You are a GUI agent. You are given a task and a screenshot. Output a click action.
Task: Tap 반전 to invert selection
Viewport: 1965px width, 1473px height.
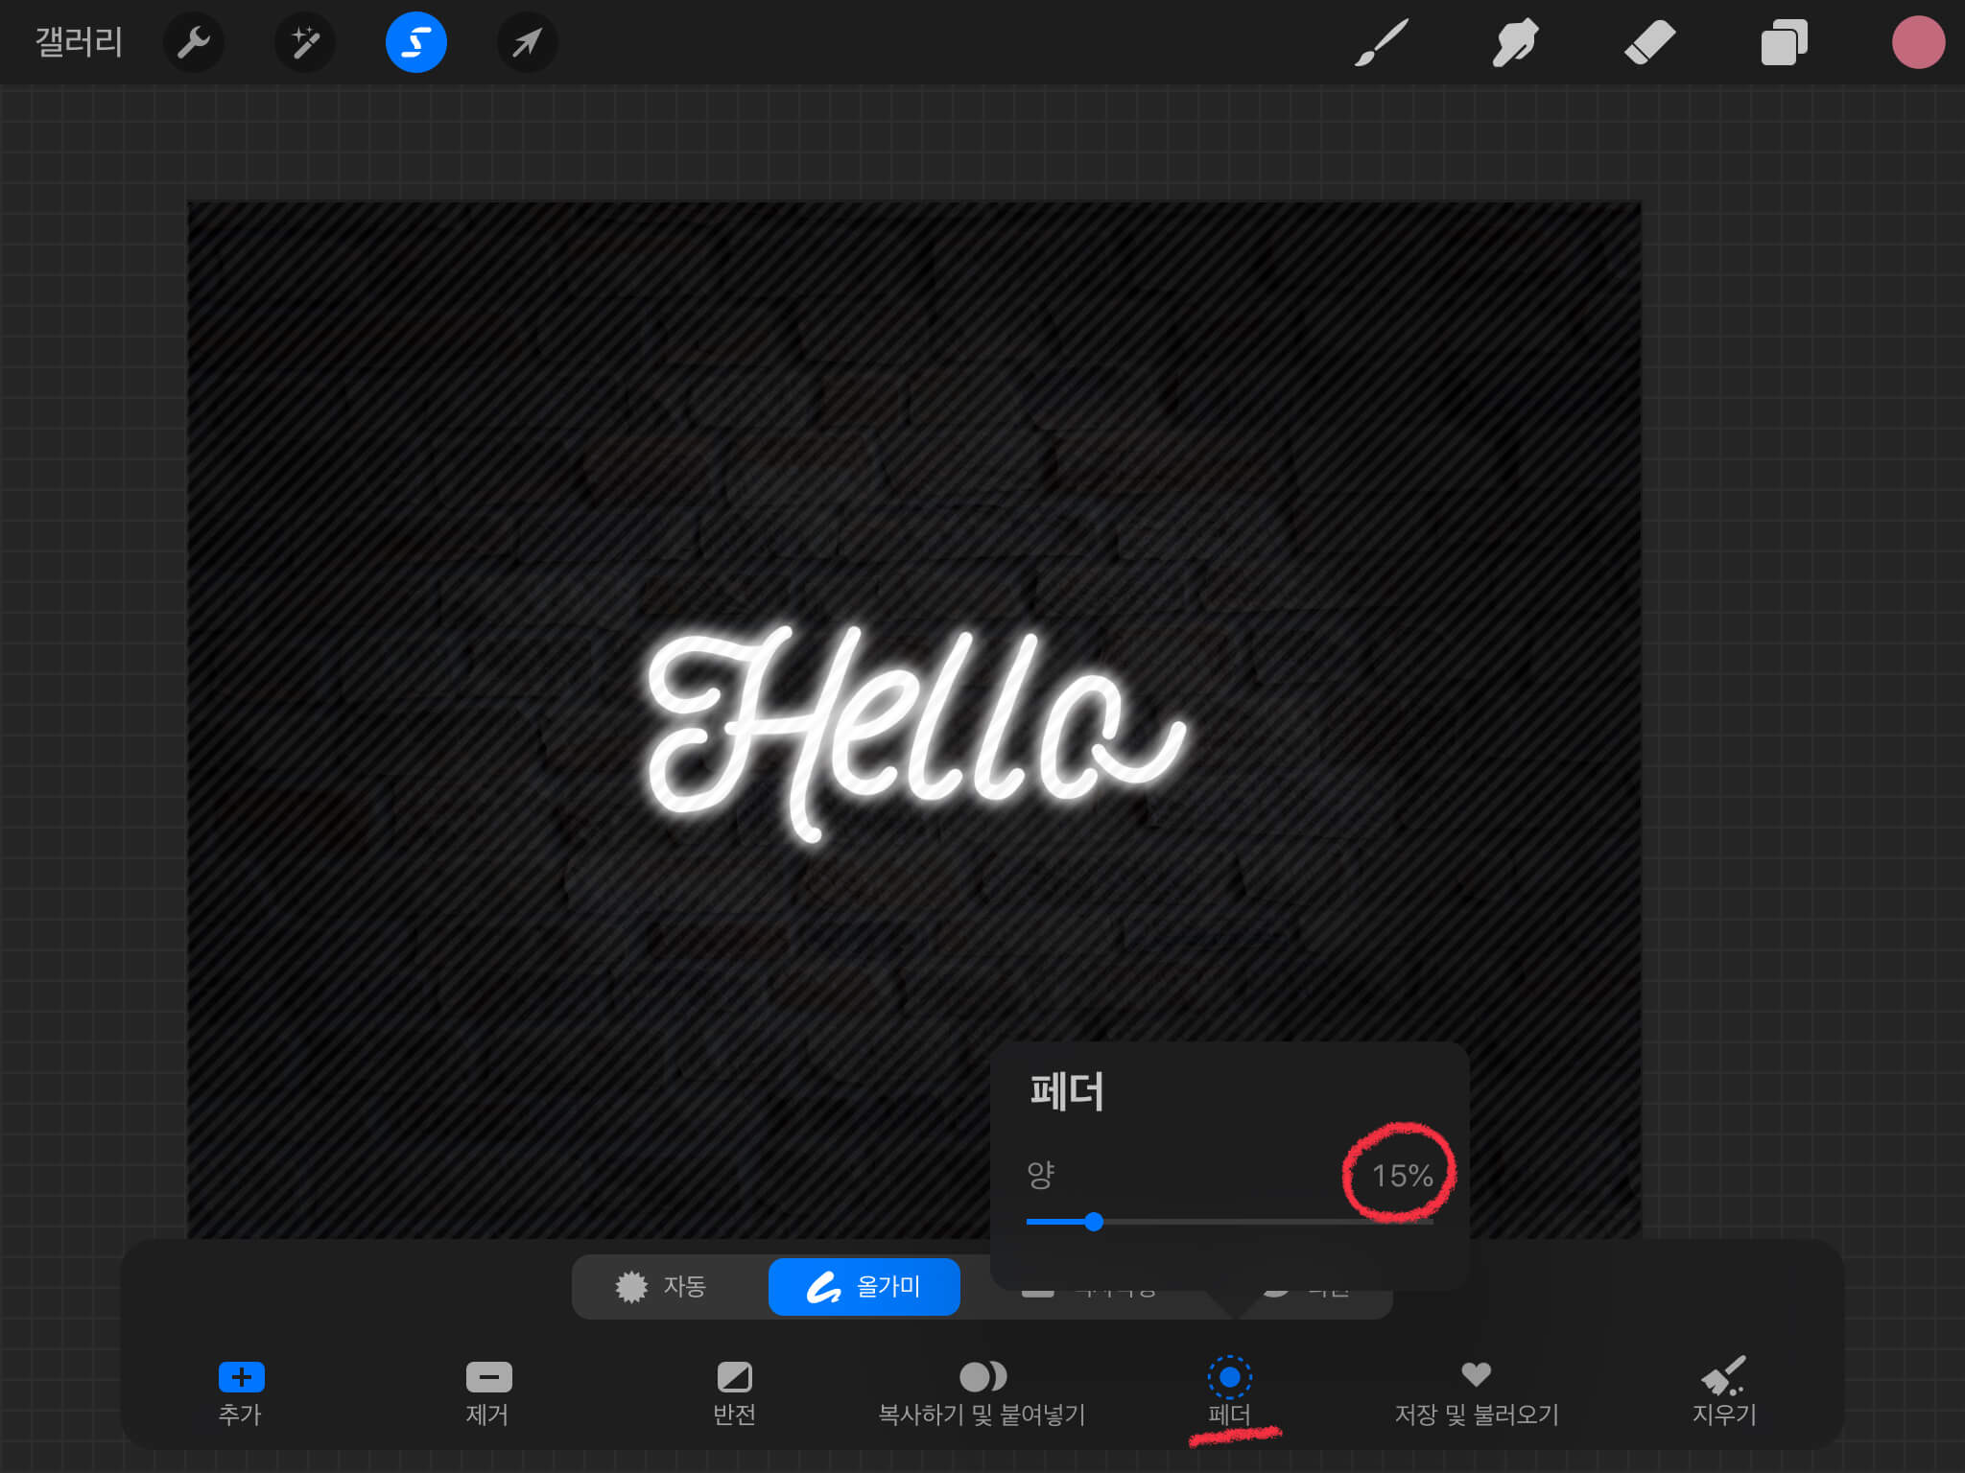tap(735, 1391)
